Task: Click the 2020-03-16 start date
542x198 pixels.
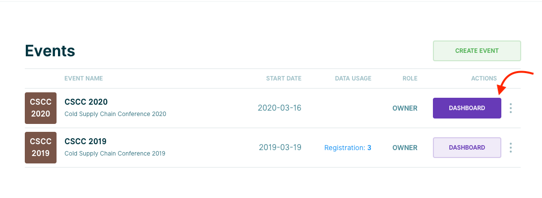Action: [x=280, y=108]
